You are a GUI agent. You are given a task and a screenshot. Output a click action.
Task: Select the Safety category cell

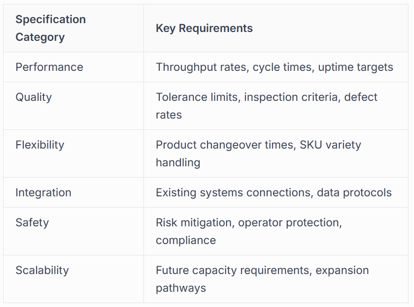click(32, 223)
